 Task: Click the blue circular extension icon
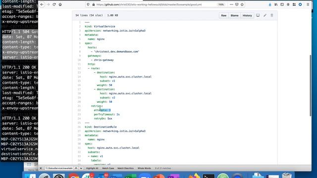pos(300,4)
